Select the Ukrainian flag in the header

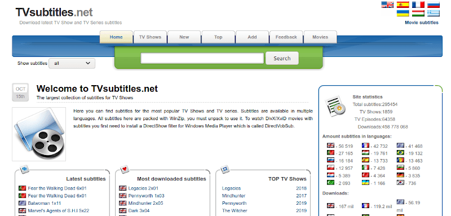[403, 13]
